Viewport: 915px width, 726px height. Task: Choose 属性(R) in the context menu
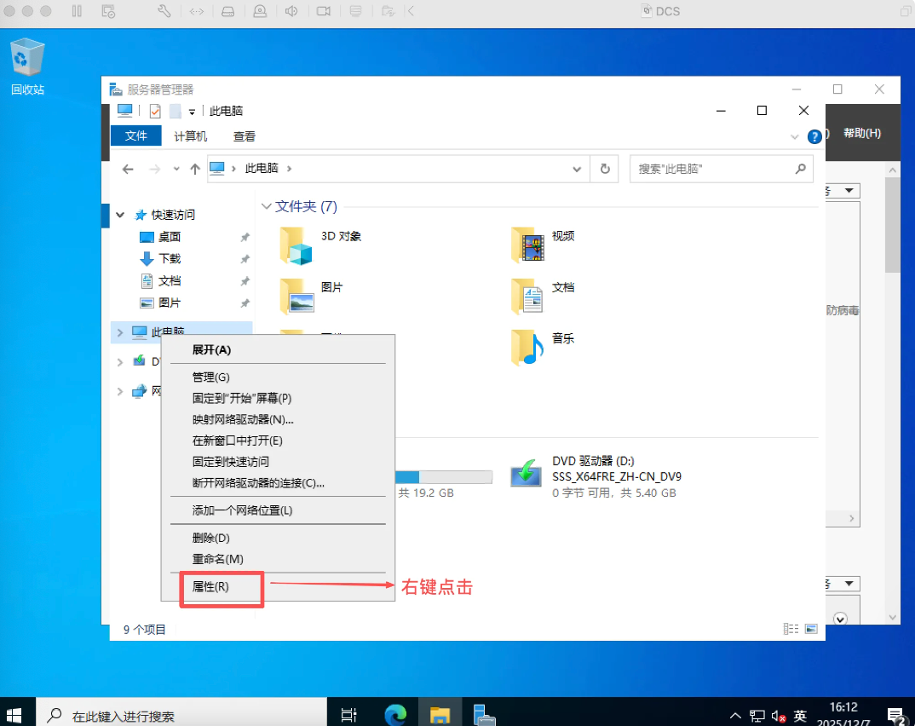click(210, 587)
